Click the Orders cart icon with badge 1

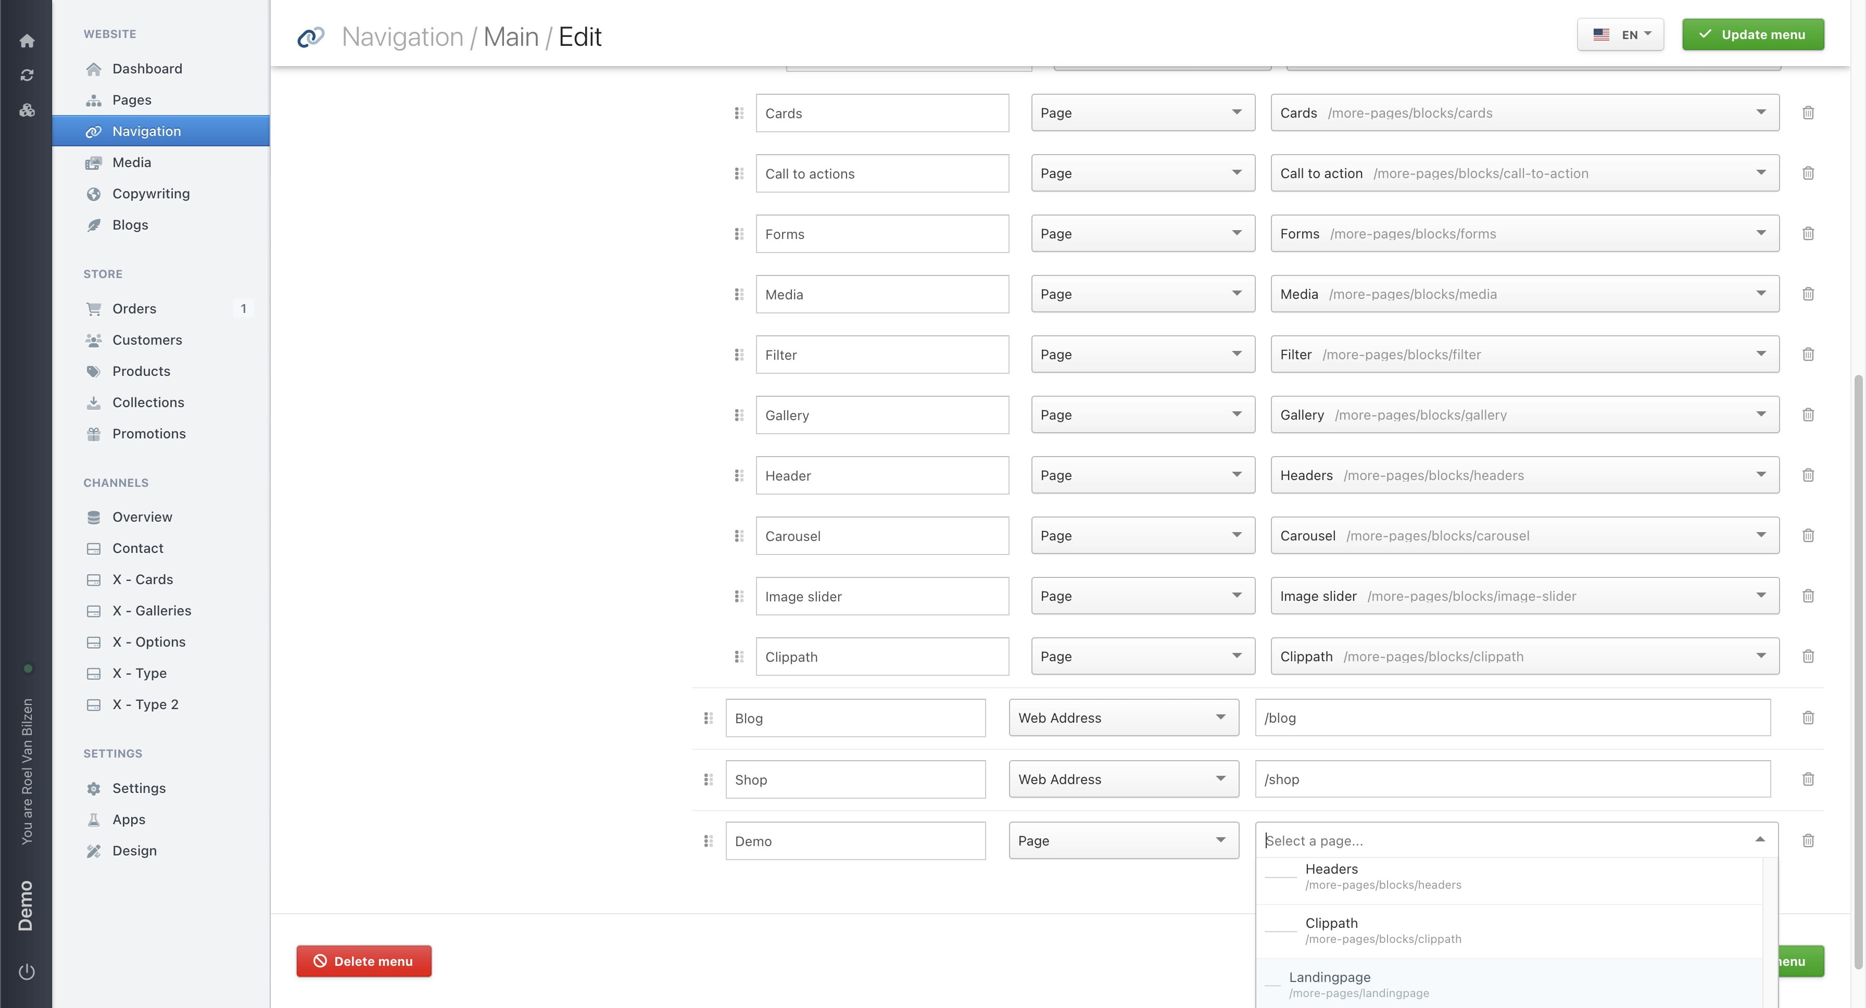pos(94,308)
